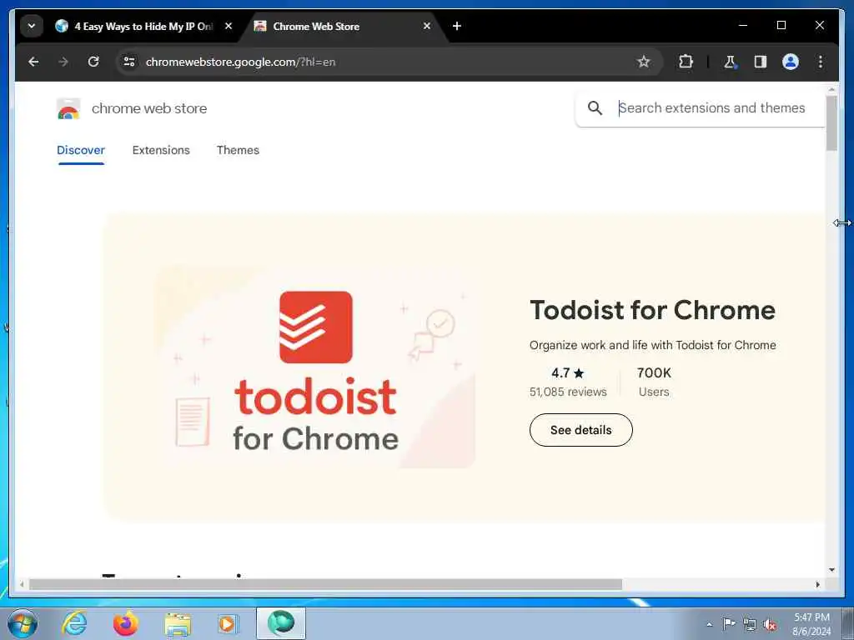854x640 pixels.
Task: Open the Todoist for Chrome title
Action: 652,310
